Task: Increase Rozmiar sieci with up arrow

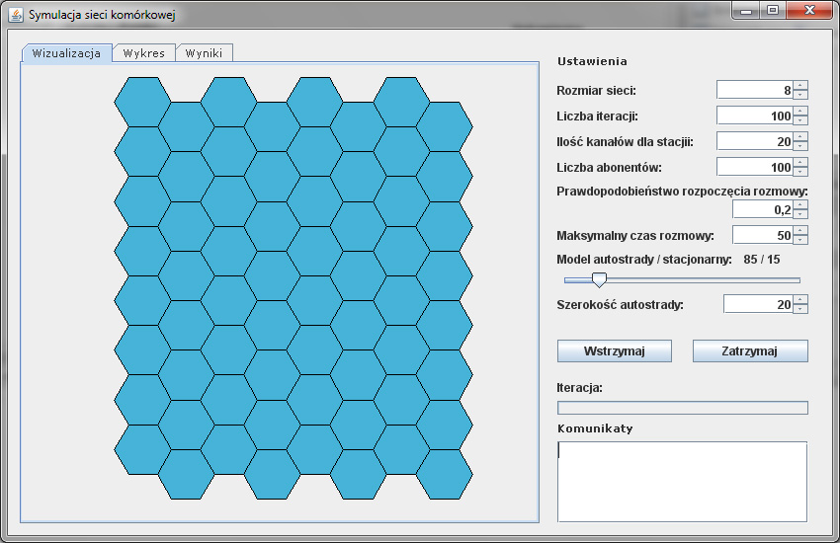Action: [x=800, y=85]
